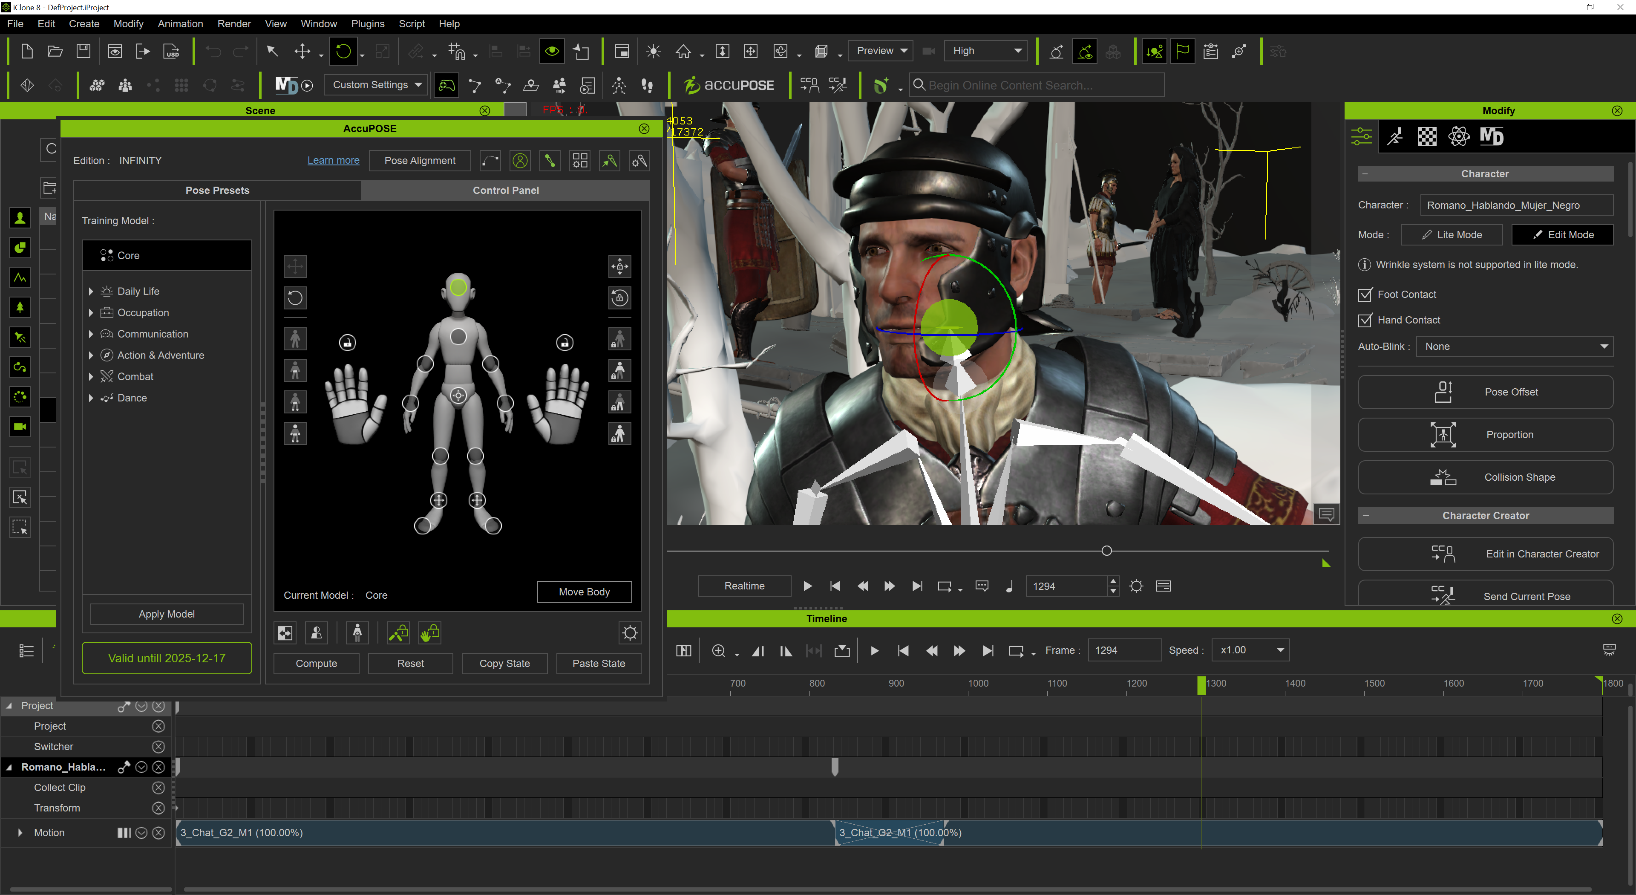Open the Animation menu
This screenshot has width=1636, height=895.
[180, 23]
